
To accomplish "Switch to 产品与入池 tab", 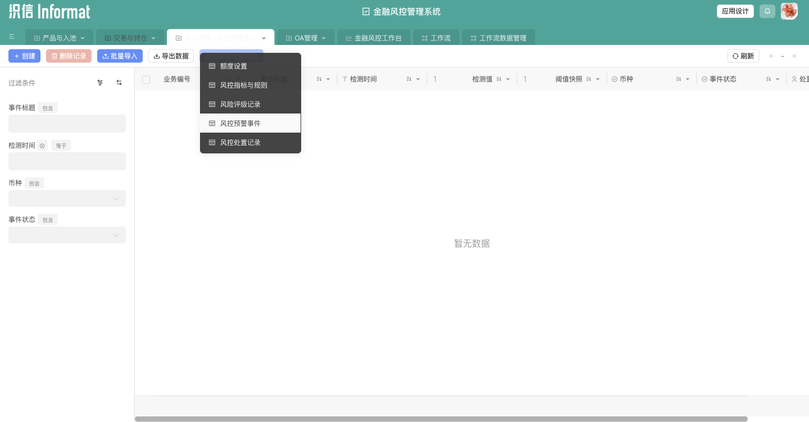I will pyautogui.click(x=59, y=38).
